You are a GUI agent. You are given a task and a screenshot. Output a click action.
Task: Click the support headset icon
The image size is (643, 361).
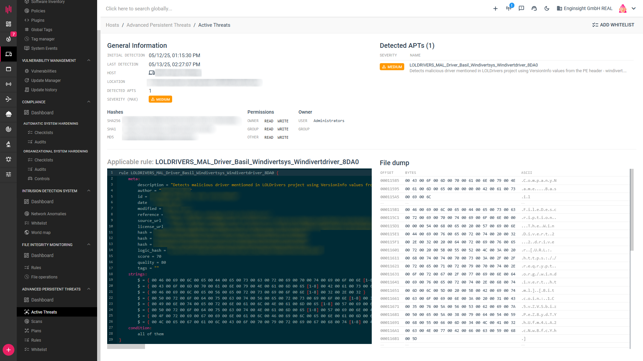coord(534,8)
